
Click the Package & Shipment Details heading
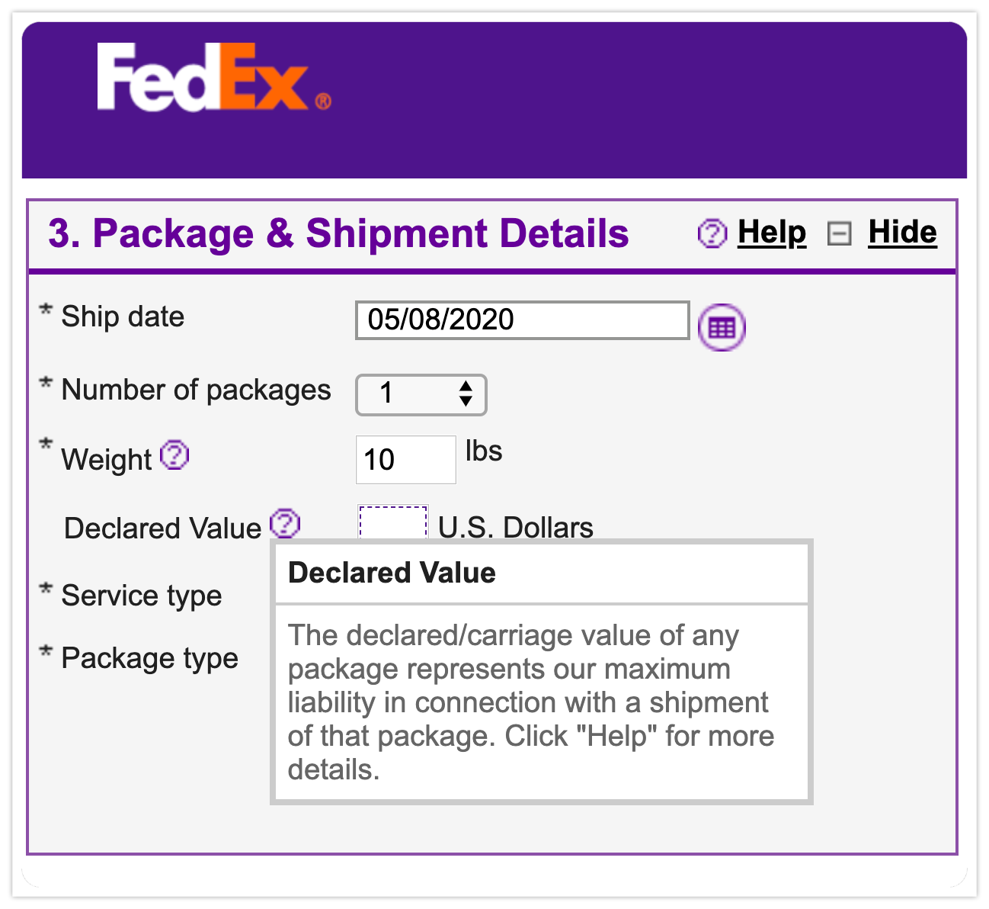338,233
